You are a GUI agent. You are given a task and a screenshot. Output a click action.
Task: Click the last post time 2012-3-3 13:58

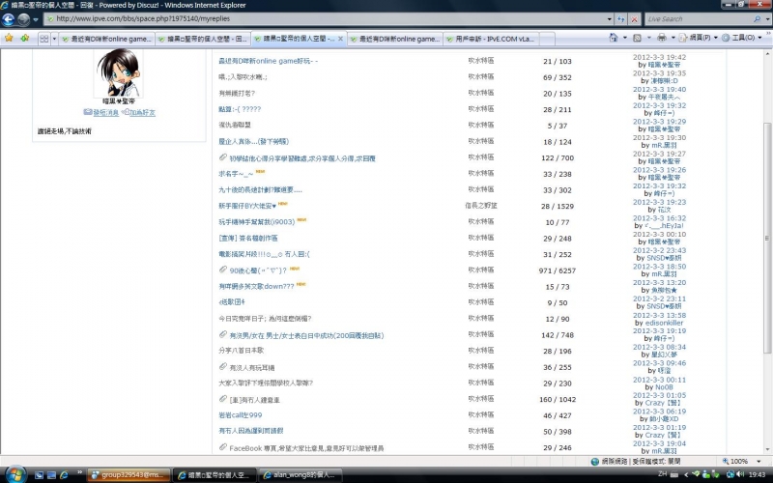pos(659,315)
